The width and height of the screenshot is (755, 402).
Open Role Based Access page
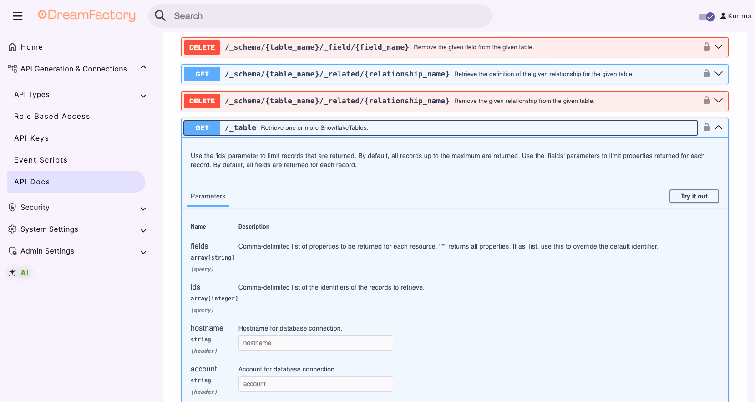[52, 116]
